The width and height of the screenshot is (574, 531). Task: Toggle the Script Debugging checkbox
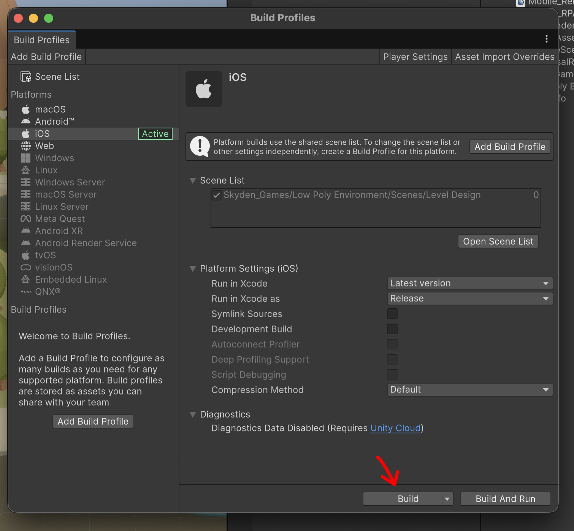coord(392,375)
